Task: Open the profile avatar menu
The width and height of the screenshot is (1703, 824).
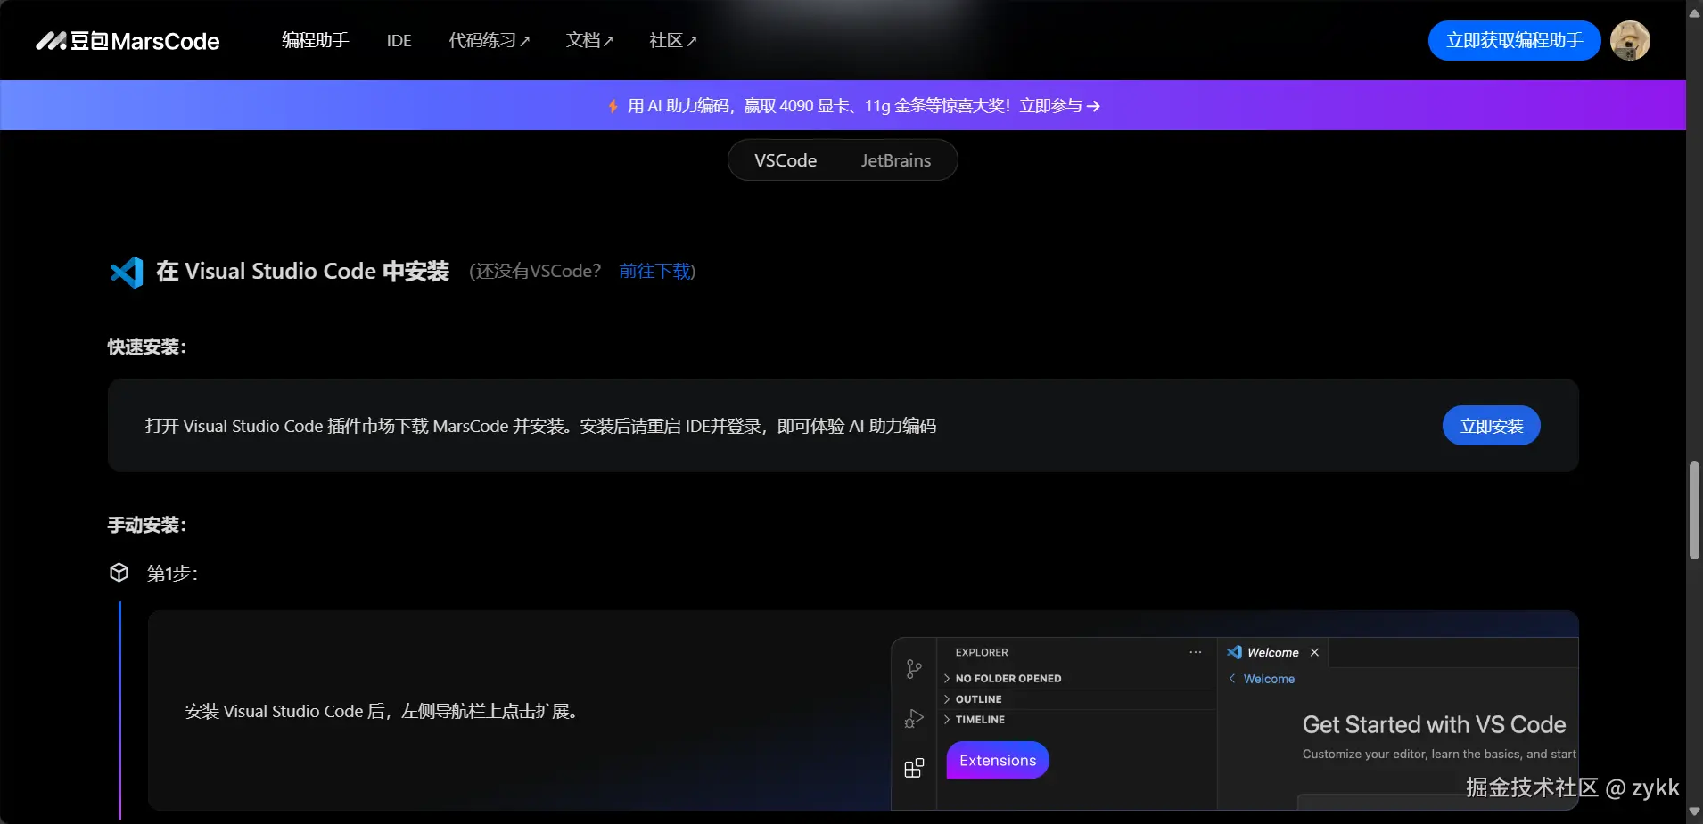Action: coord(1632,40)
